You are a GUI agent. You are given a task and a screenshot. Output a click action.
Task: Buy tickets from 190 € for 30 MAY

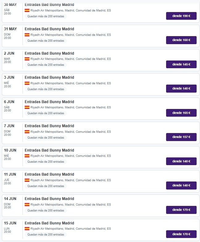pos(181,16)
